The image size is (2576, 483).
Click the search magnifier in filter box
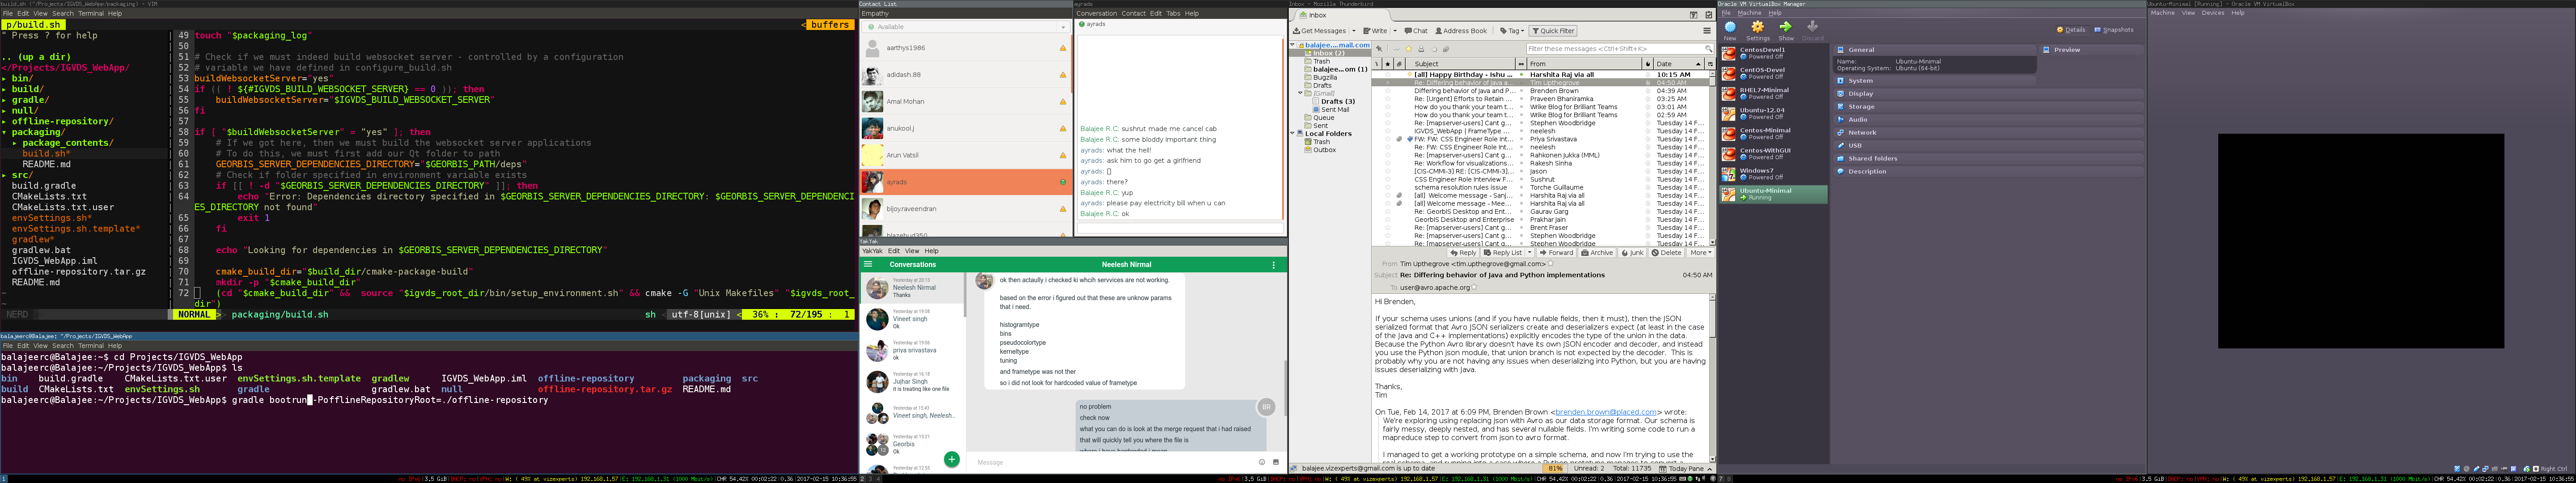click(x=1709, y=49)
